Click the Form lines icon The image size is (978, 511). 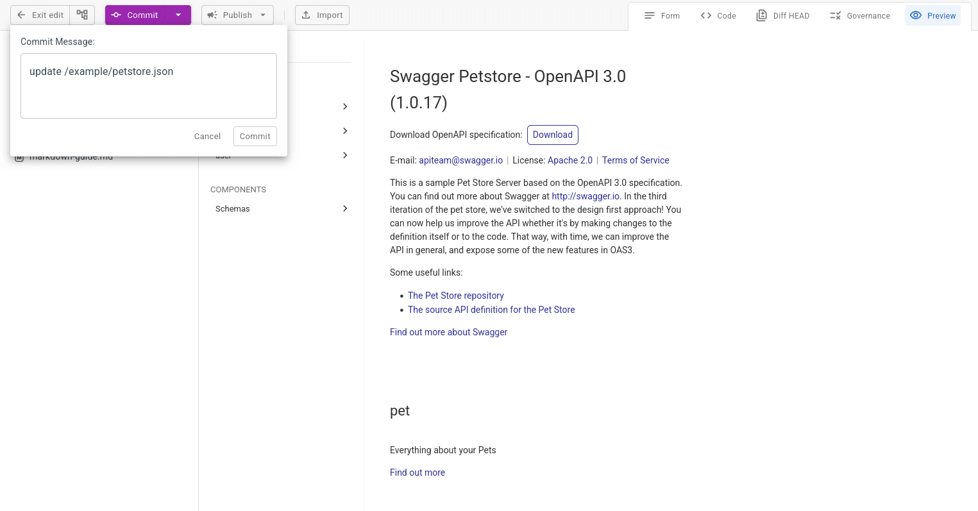coord(650,15)
